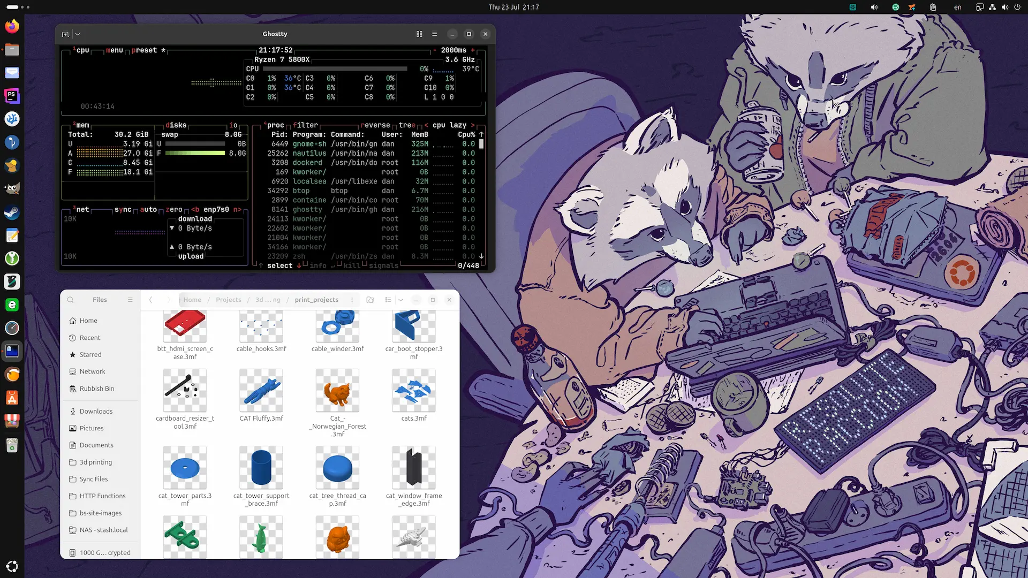Select cable_winder.3mf thumbnail

tap(337, 325)
